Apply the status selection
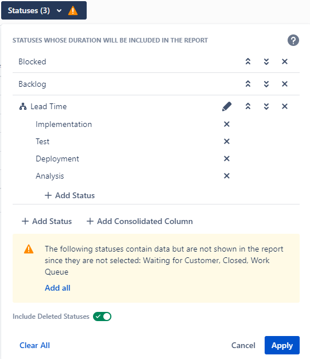The width and height of the screenshot is (310, 359). pyautogui.click(x=282, y=345)
